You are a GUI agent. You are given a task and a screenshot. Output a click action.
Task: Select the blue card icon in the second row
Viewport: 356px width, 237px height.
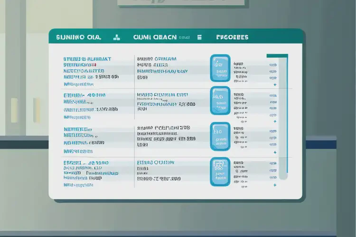220,100
